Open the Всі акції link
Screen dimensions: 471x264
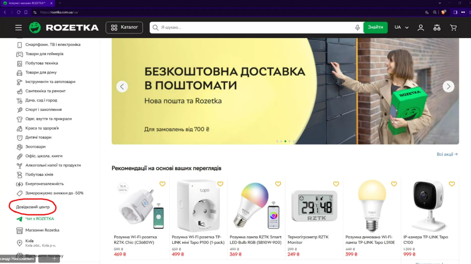pyautogui.click(x=447, y=154)
